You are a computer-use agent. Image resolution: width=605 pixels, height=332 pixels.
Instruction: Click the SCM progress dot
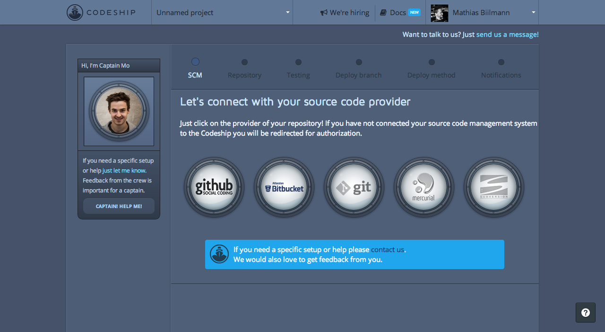tap(195, 61)
